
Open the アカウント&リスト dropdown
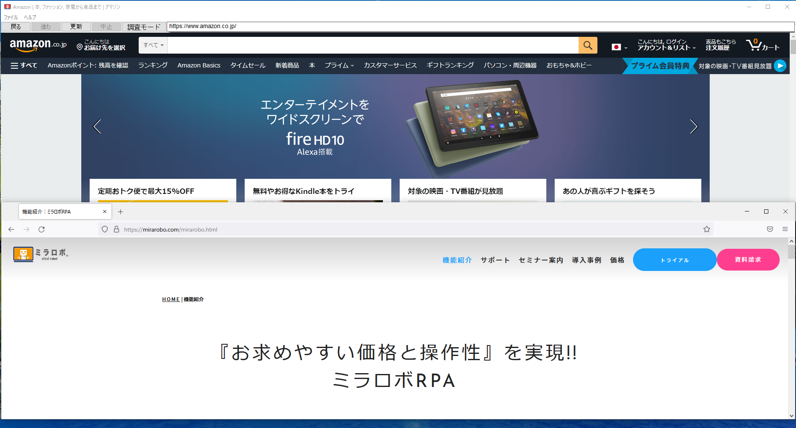click(666, 45)
